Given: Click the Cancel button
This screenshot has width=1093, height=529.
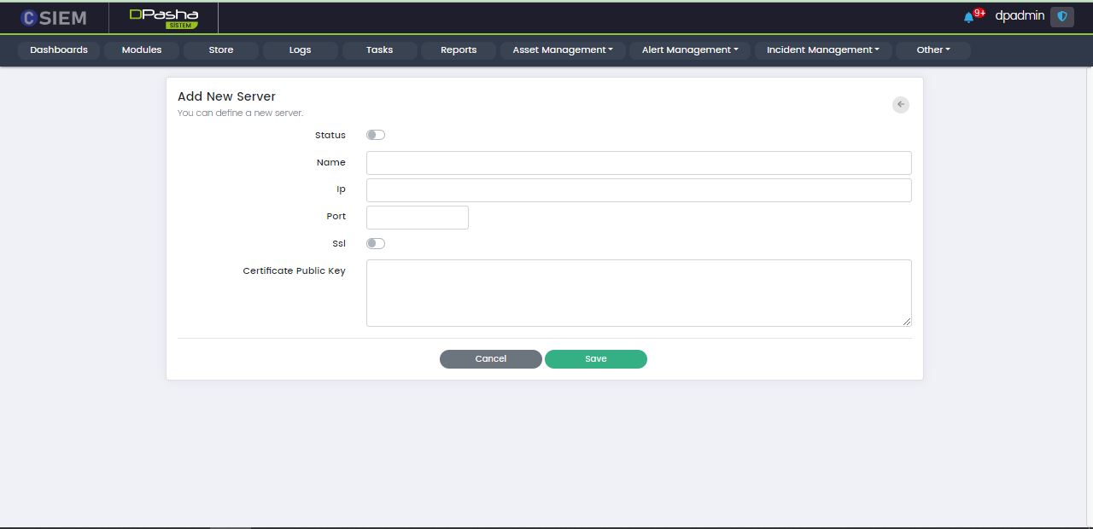Looking at the screenshot, I should pyautogui.click(x=491, y=359).
